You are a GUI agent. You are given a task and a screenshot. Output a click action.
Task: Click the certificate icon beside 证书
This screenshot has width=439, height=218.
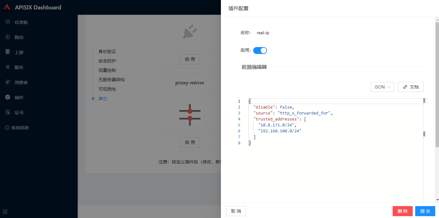click(x=8, y=112)
